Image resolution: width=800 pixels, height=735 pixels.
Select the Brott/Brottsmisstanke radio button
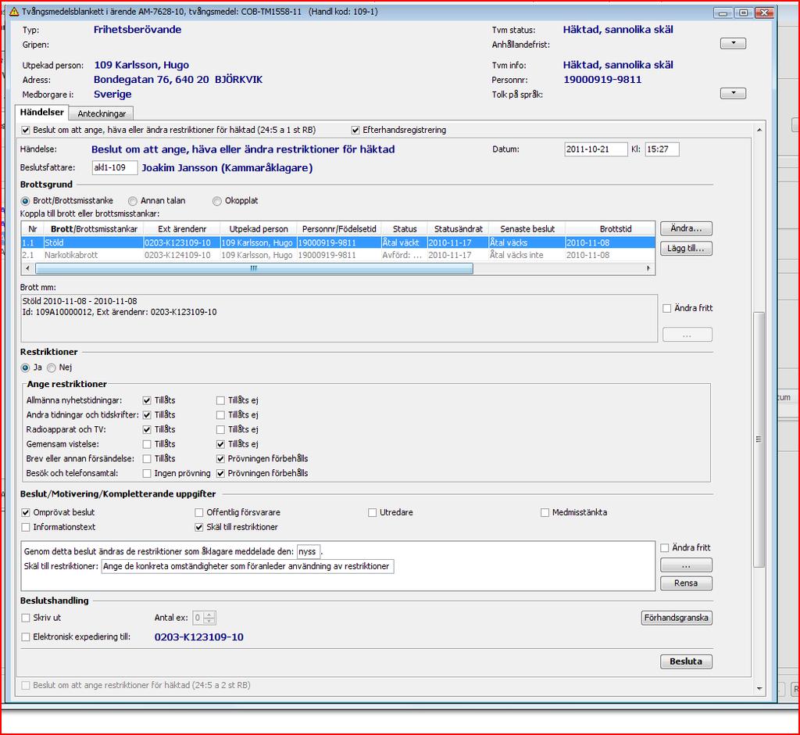(x=25, y=201)
